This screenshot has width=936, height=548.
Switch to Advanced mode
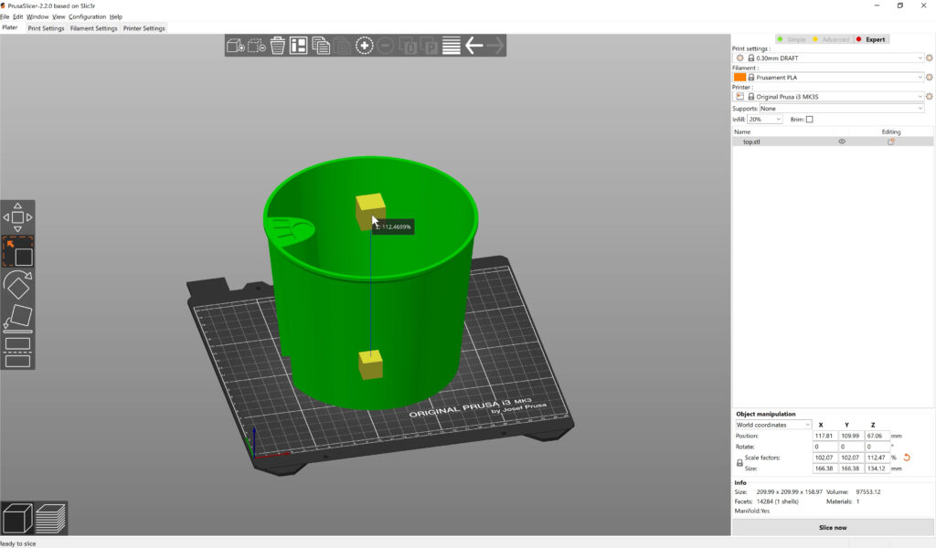[x=831, y=39]
